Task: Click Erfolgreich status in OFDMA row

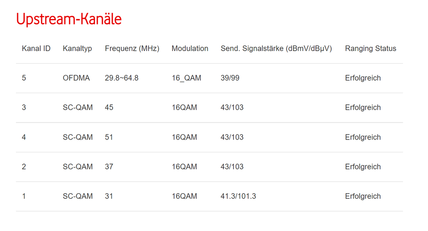Action: [x=363, y=78]
